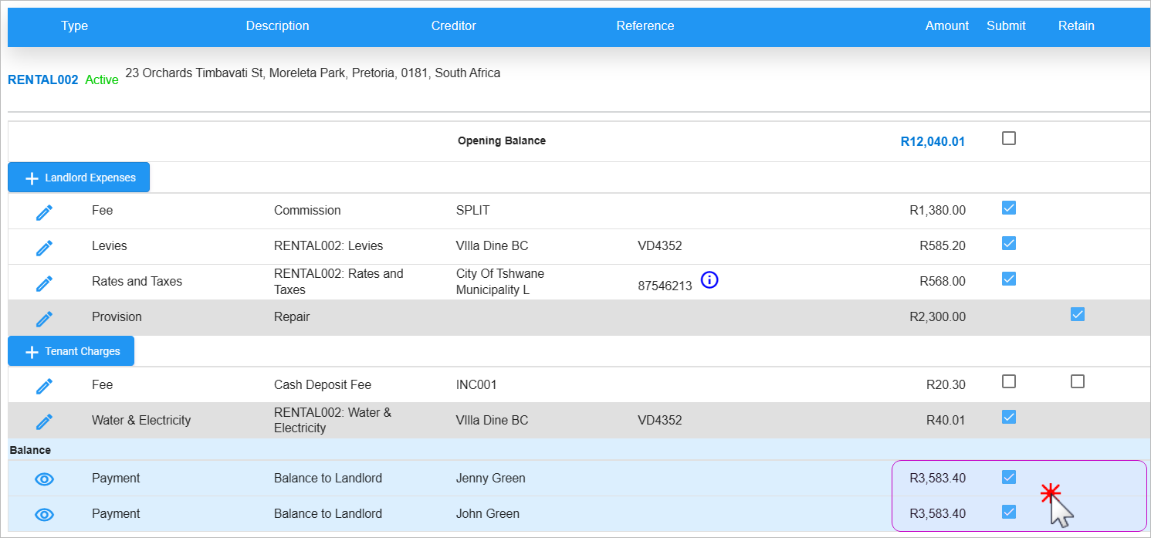The height and width of the screenshot is (538, 1151).
Task: Click the R2,300.00 provision amount
Action: coord(938,317)
